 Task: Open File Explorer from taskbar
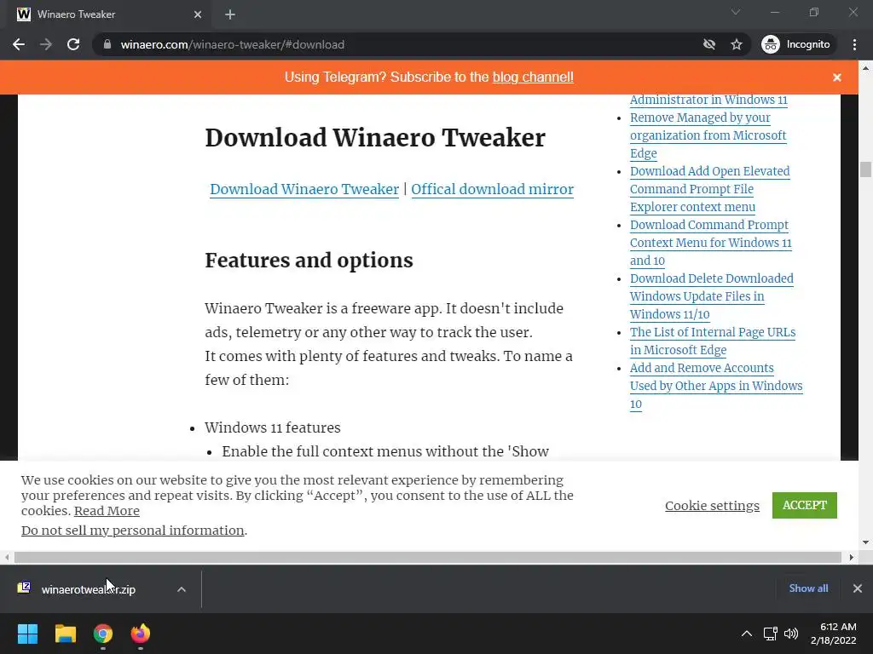point(65,634)
